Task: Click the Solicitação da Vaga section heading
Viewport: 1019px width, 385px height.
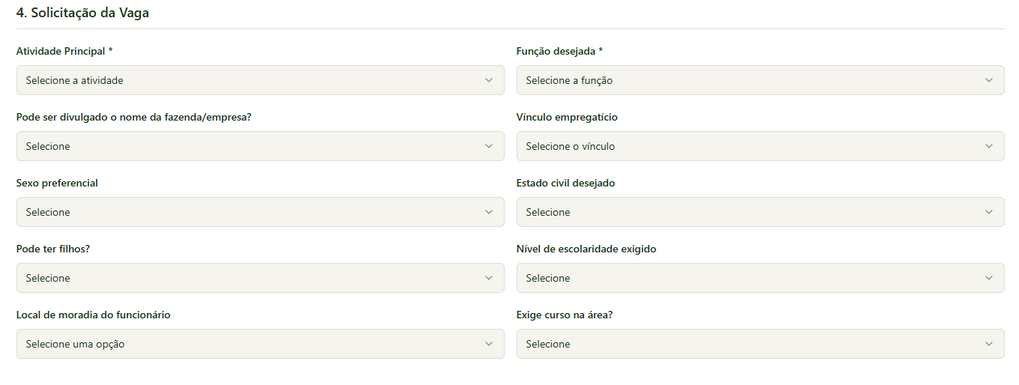Action: (x=82, y=13)
